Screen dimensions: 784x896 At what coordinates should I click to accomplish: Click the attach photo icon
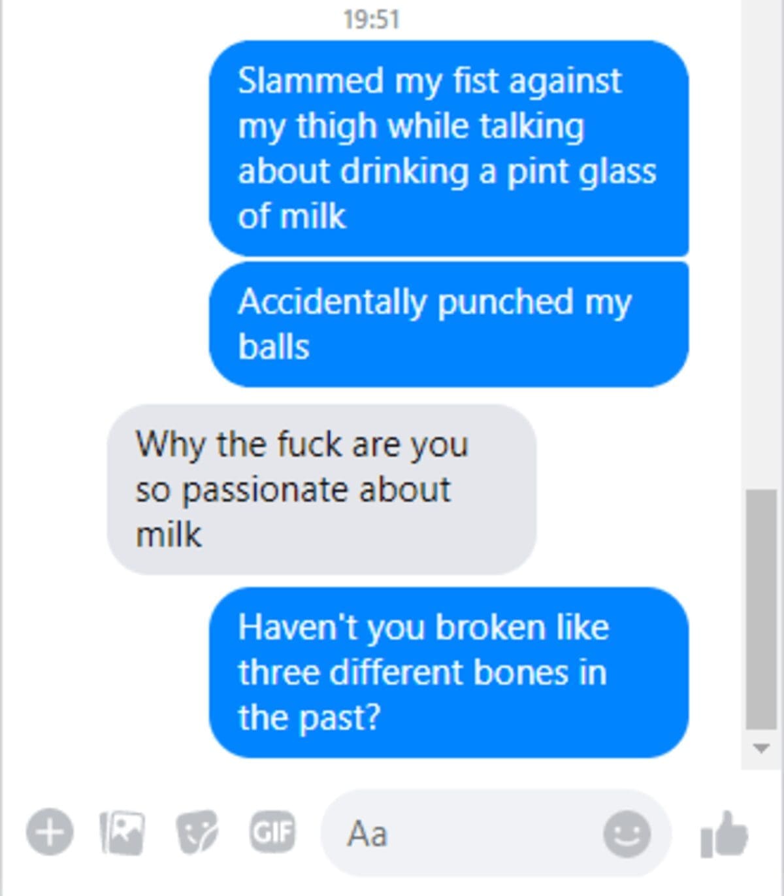click(x=122, y=833)
